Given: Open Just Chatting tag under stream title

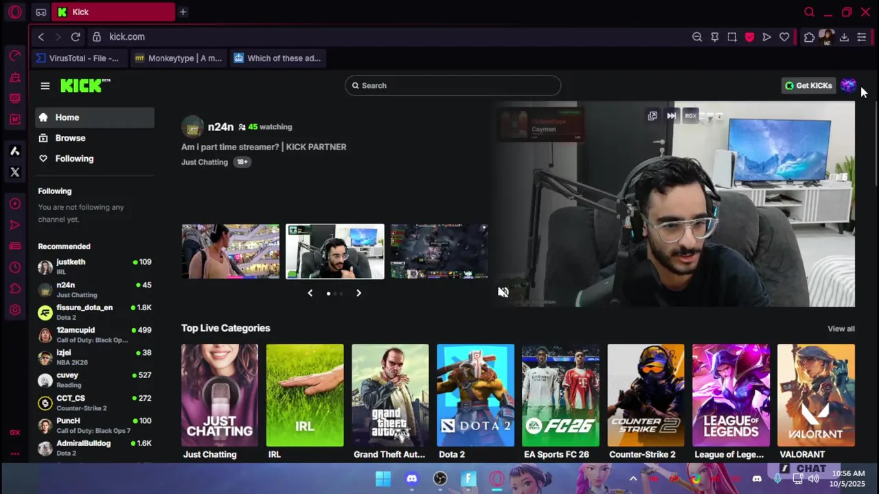Looking at the screenshot, I should click(205, 162).
